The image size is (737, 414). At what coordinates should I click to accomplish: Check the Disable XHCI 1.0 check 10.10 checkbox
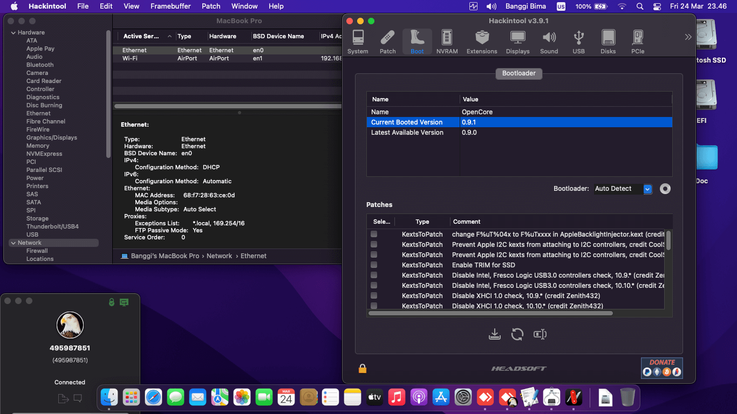point(374,306)
